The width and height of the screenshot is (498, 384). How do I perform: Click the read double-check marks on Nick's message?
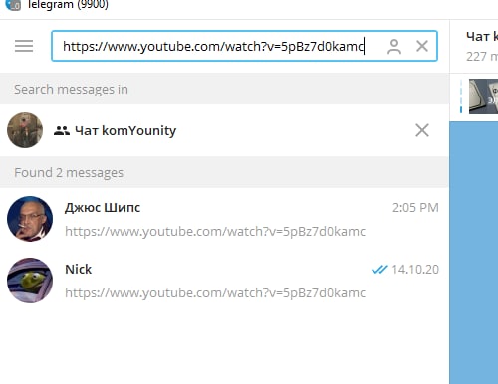pyautogui.click(x=379, y=270)
